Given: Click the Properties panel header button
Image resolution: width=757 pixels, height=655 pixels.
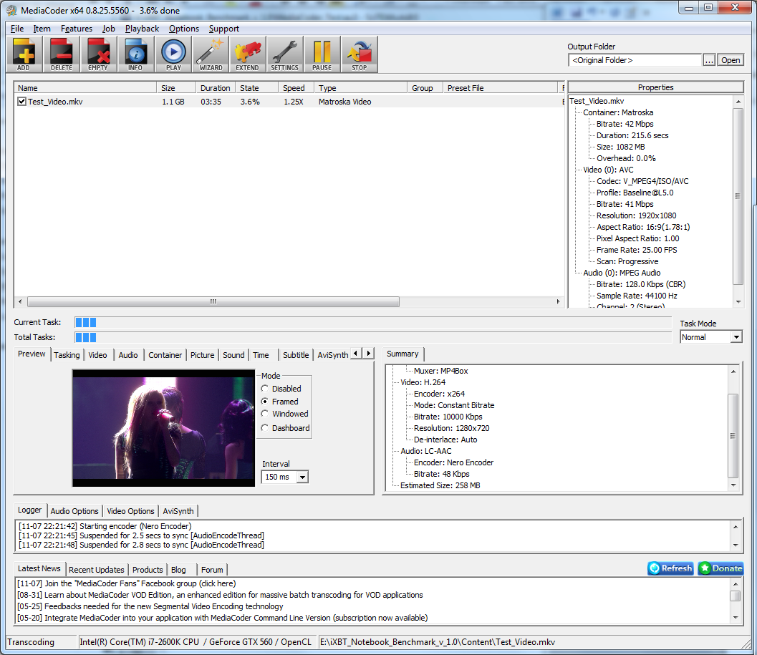Looking at the screenshot, I should (x=655, y=87).
